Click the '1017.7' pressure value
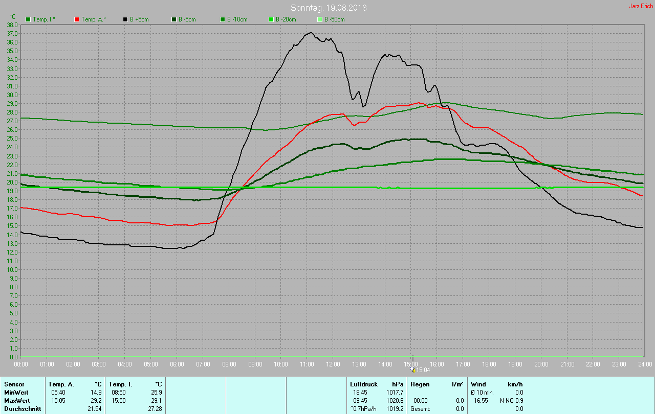The height and width of the screenshot is (414, 655). click(x=395, y=393)
